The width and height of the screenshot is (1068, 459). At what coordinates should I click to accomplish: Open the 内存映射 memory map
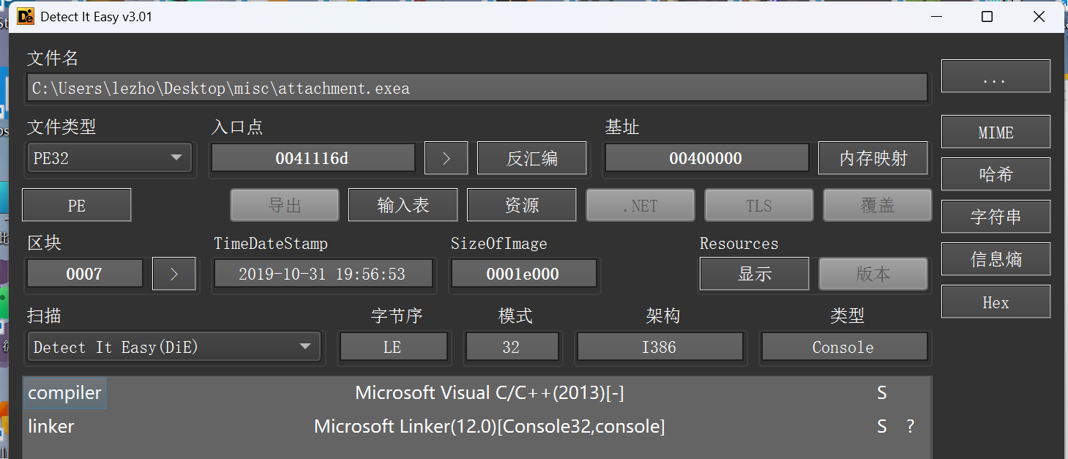873,158
